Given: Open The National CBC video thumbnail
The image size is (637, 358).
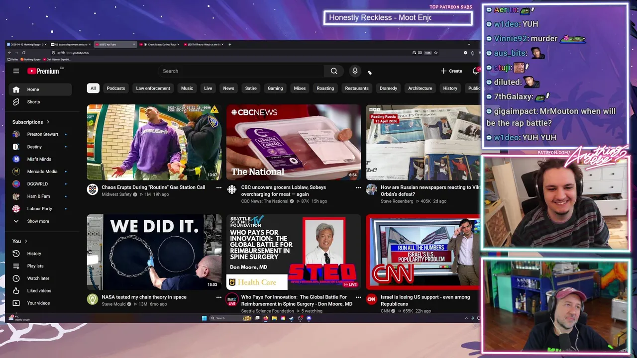Looking at the screenshot, I should click(294, 142).
